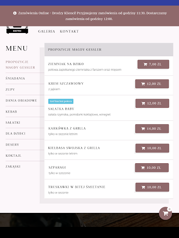Add Karkówka z grilla for 14,00 zł

pyautogui.click(x=152, y=129)
